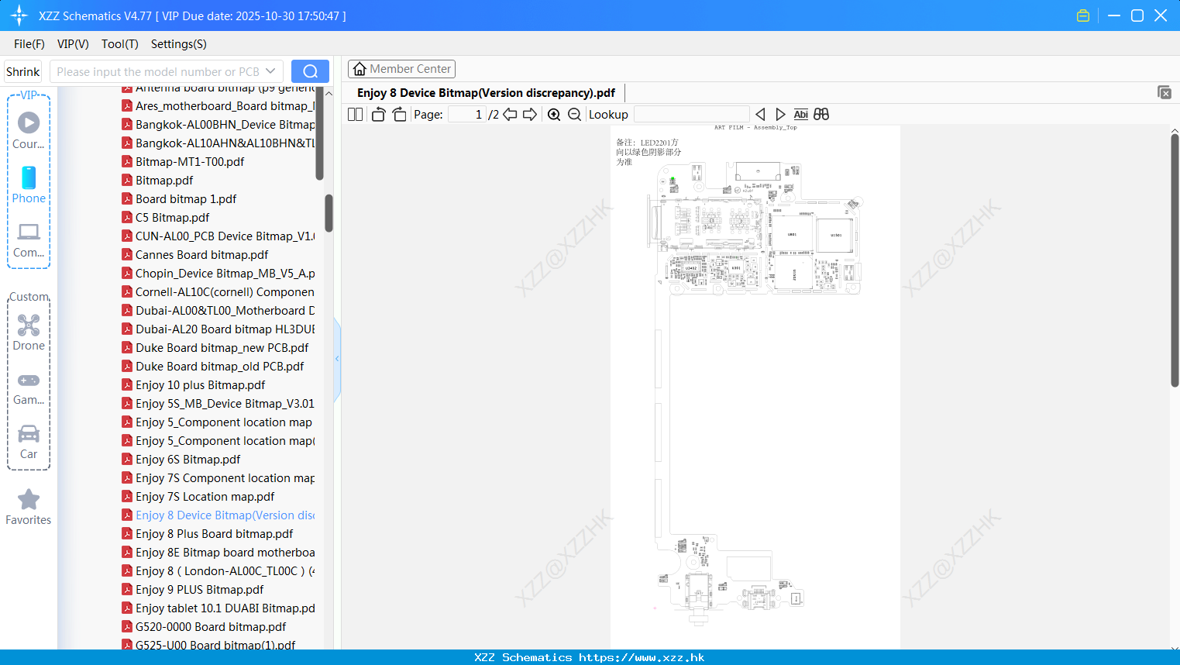Find next lookup match triangle

pyautogui.click(x=780, y=114)
